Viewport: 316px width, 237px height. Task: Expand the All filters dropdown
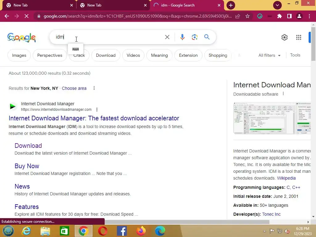coord(269,55)
